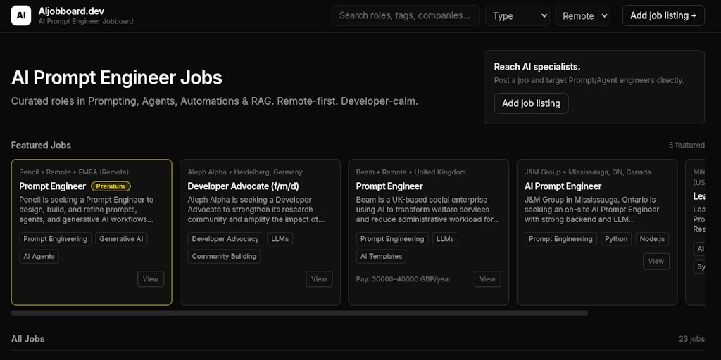
Task: Select 'AI Templates' tag
Action: pos(381,256)
